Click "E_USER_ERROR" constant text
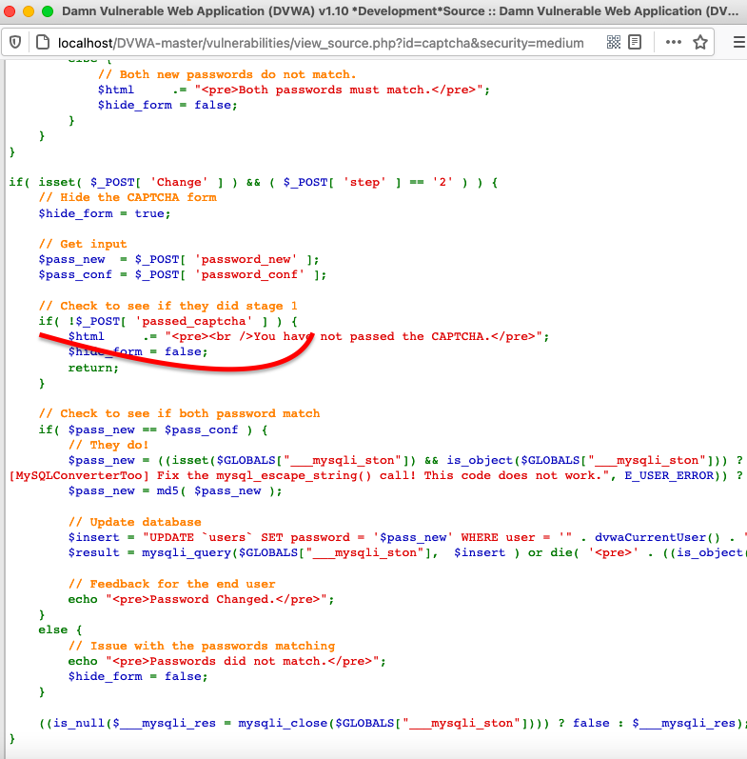The height and width of the screenshot is (759, 747). pos(669,475)
